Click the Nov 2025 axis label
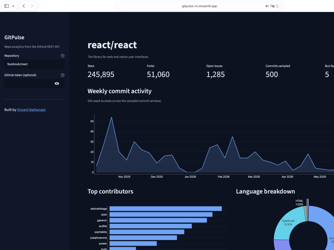The height and width of the screenshot is (250, 334). click(x=124, y=177)
